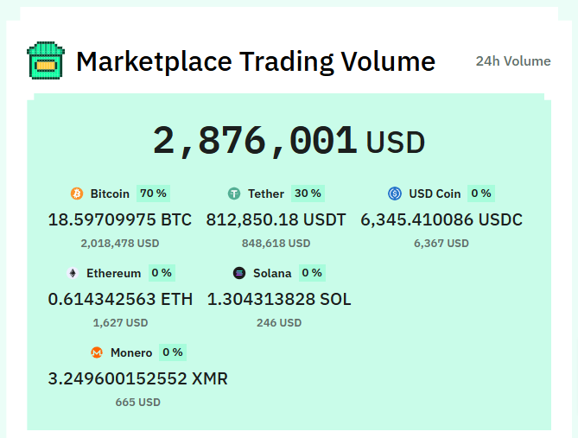The height and width of the screenshot is (438, 578).
Task: Click the Solana 0 % badge
Action: pyautogui.click(x=312, y=273)
